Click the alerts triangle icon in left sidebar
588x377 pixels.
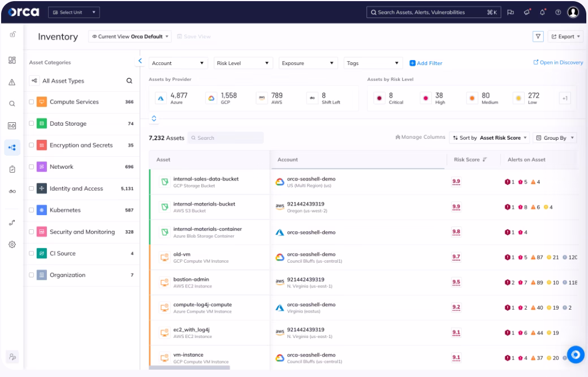11,82
